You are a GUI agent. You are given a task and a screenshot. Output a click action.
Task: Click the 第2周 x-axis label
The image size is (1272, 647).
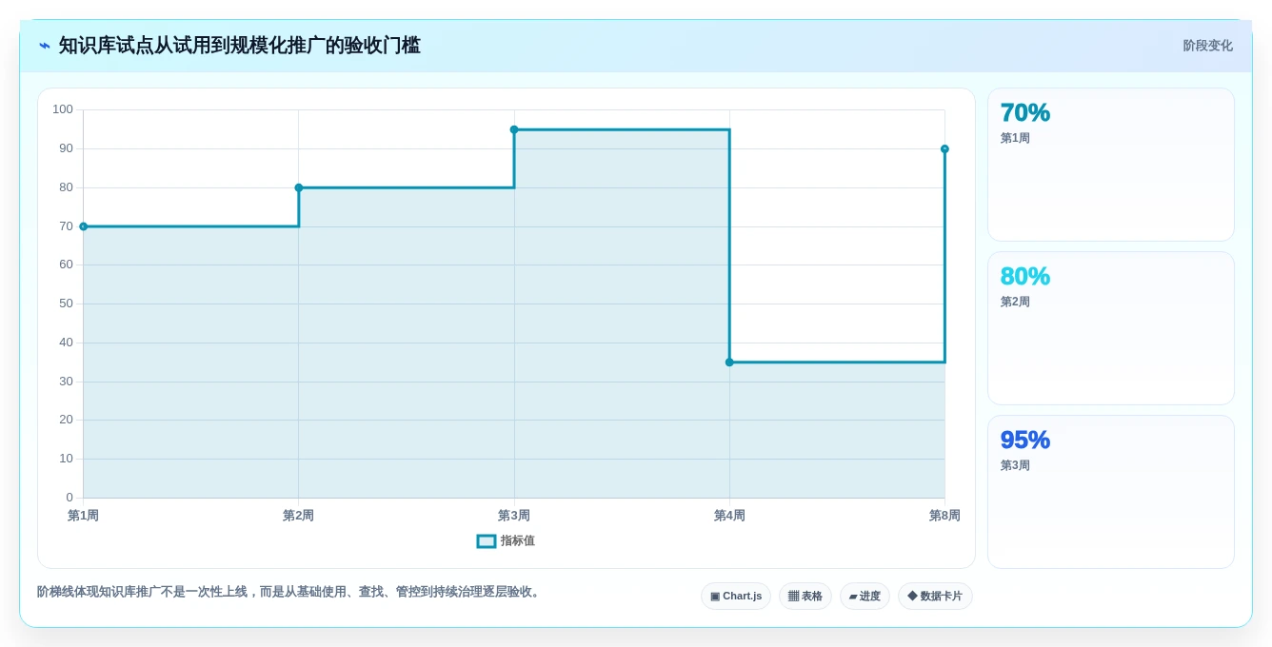tap(298, 516)
